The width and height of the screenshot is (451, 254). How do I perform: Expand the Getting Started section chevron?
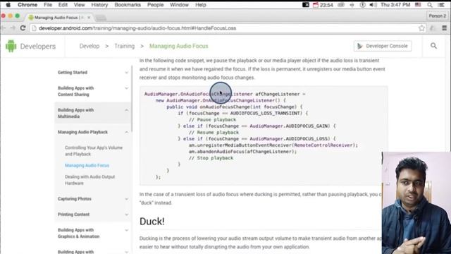126,73
